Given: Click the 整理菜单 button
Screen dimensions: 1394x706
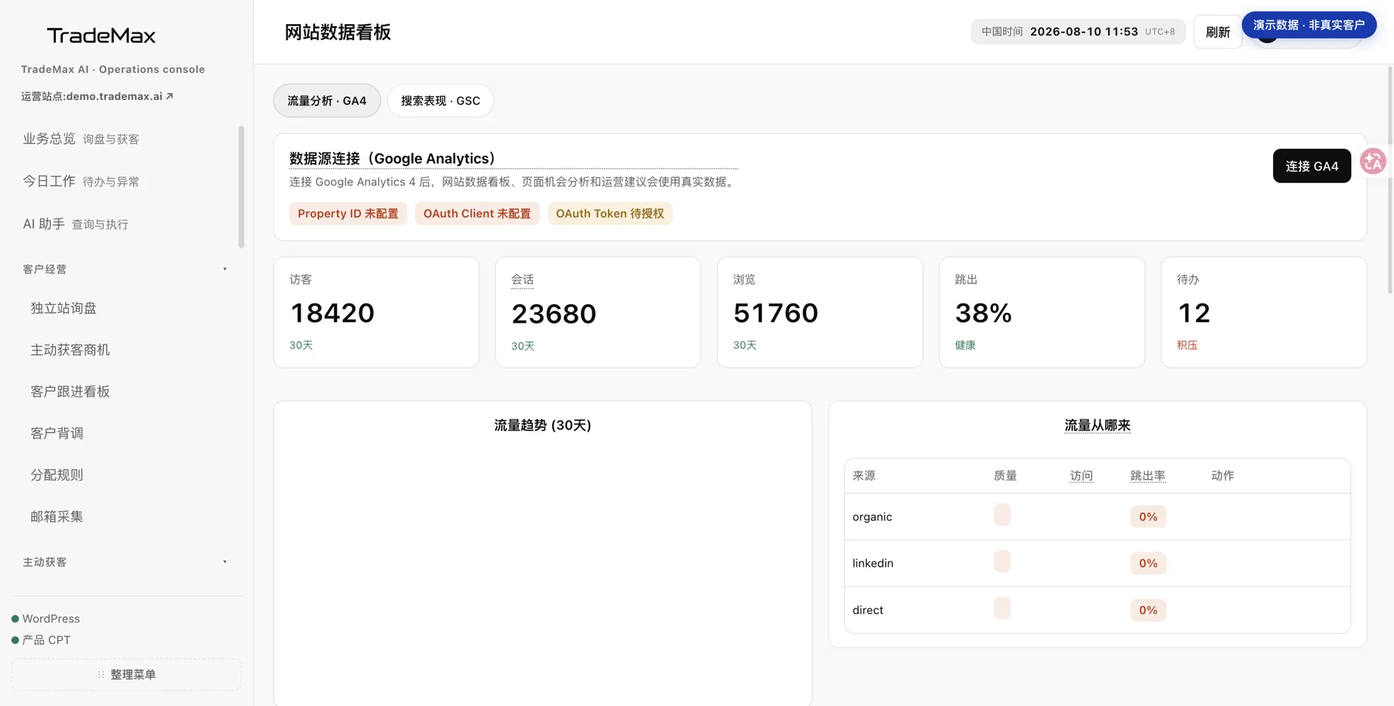Looking at the screenshot, I should (x=126, y=674).
